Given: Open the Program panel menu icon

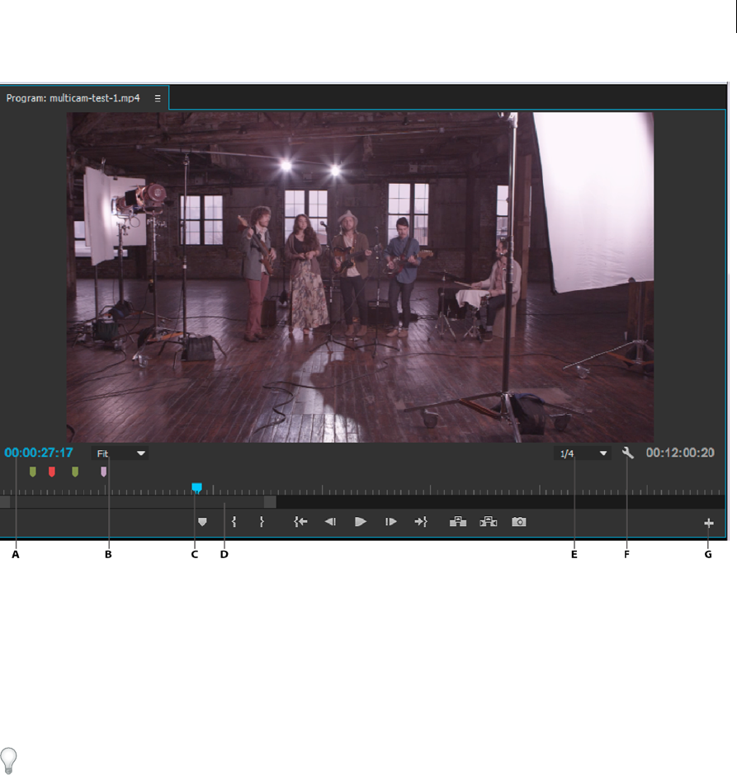Looking at the screenshot, I should (158, 98).
